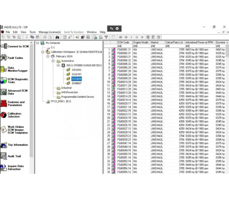Click the ECM Code column header
229x199 pixels.
(123, 42)
